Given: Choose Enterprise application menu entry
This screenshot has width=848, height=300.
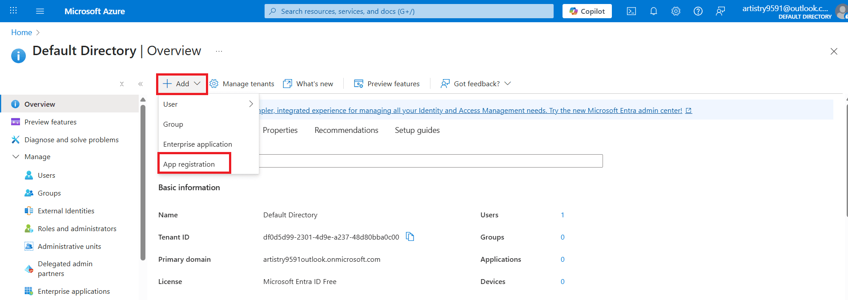Looking at the screenshot, I should click(x=197, y=144).
